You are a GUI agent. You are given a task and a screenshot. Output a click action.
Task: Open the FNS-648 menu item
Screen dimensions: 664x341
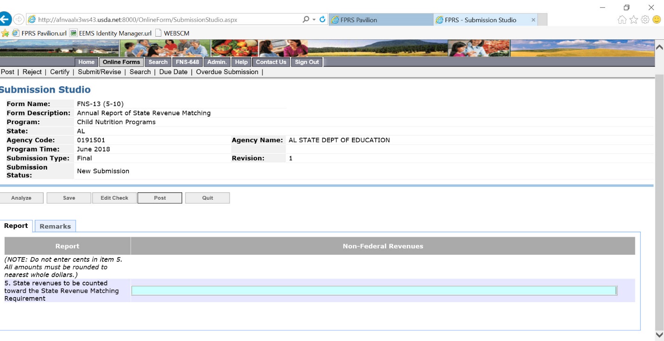(187, 62)
